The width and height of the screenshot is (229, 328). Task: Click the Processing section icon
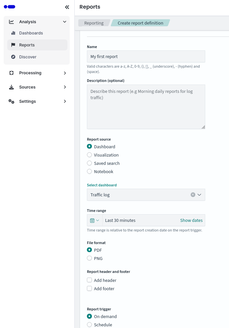[x=12, y=73]
